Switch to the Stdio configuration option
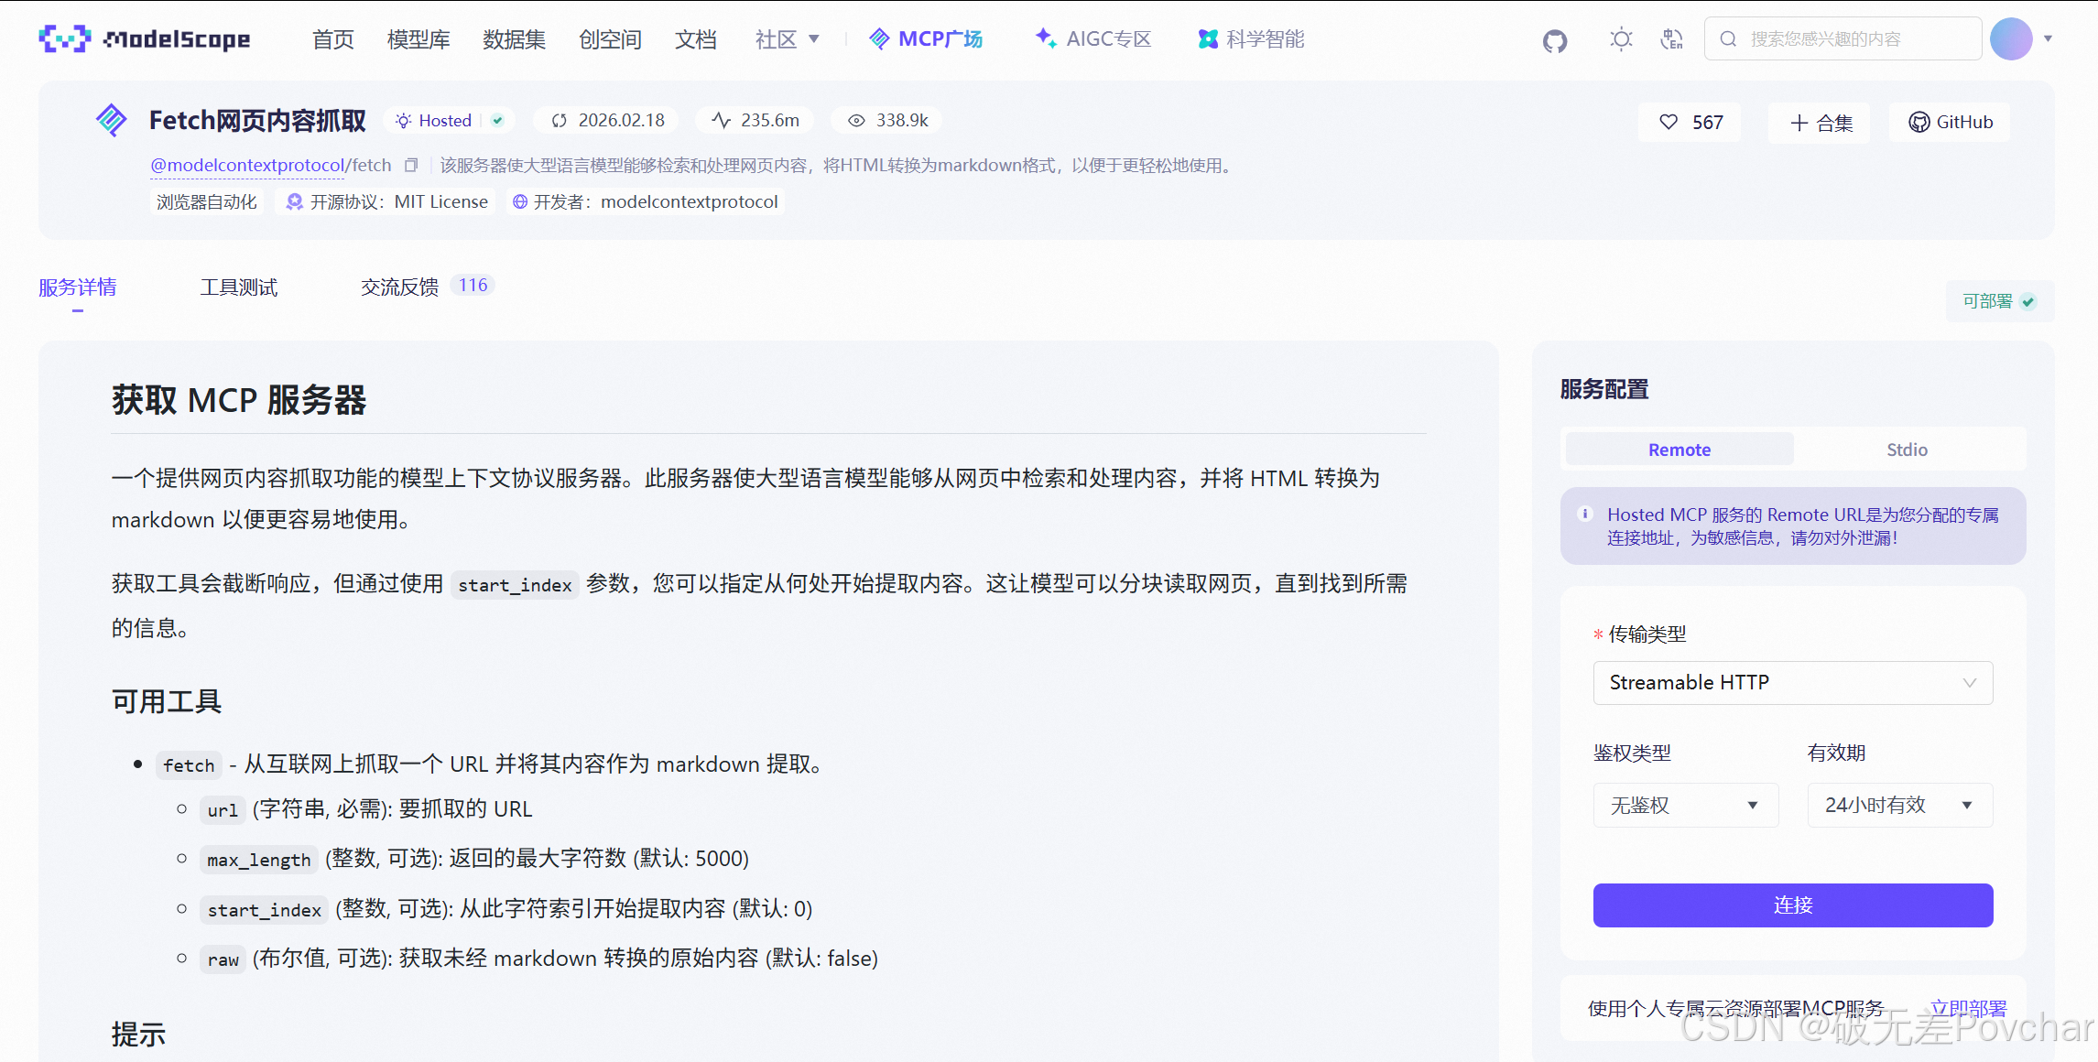The height and width of the screenshot is (1062, 2098). coord(1907,450)
